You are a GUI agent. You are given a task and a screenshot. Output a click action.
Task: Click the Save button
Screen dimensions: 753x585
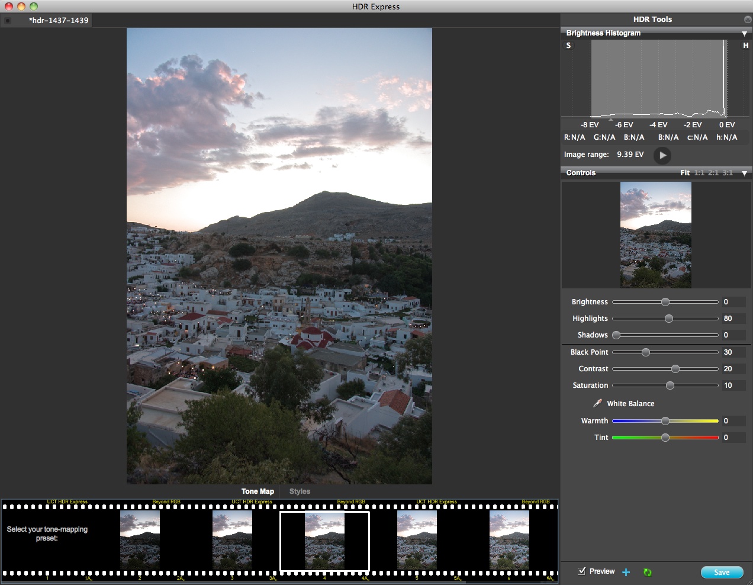point(722,572)
